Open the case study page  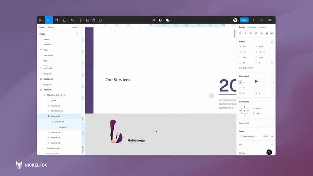48,55
